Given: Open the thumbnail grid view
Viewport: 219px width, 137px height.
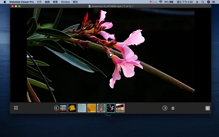Looking at the screenshot, I should pos(16,108).
